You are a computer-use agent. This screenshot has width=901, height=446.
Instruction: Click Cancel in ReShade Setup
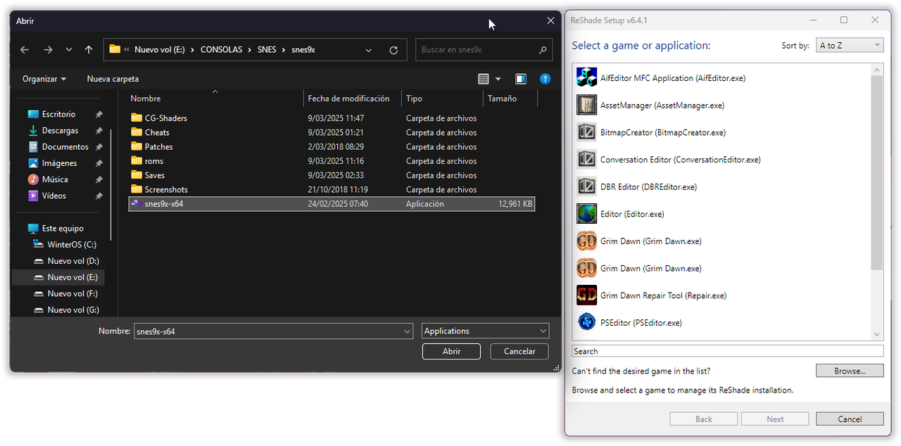pyautogui.click(x=850, y=419)
